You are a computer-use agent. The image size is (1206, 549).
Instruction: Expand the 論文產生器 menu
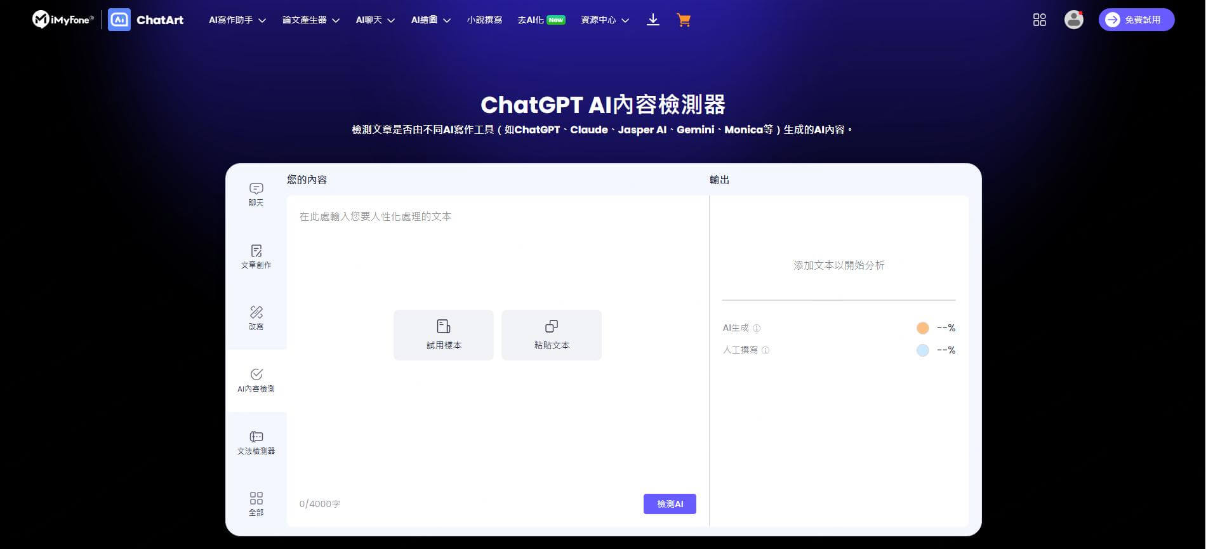(x=311, y=20)
